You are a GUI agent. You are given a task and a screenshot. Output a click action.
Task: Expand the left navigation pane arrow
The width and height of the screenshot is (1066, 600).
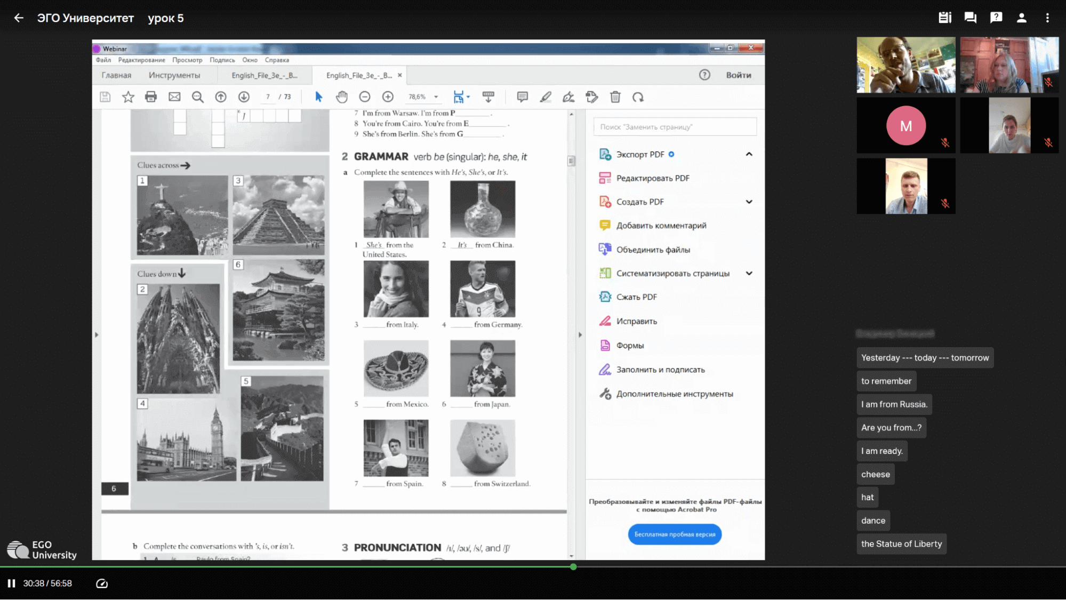(97, 335)
